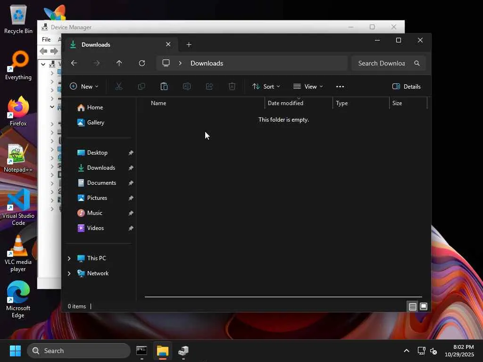Open the New dropdown menu
Viewport: 483px width, 362px height.
[x=84, y=87]
